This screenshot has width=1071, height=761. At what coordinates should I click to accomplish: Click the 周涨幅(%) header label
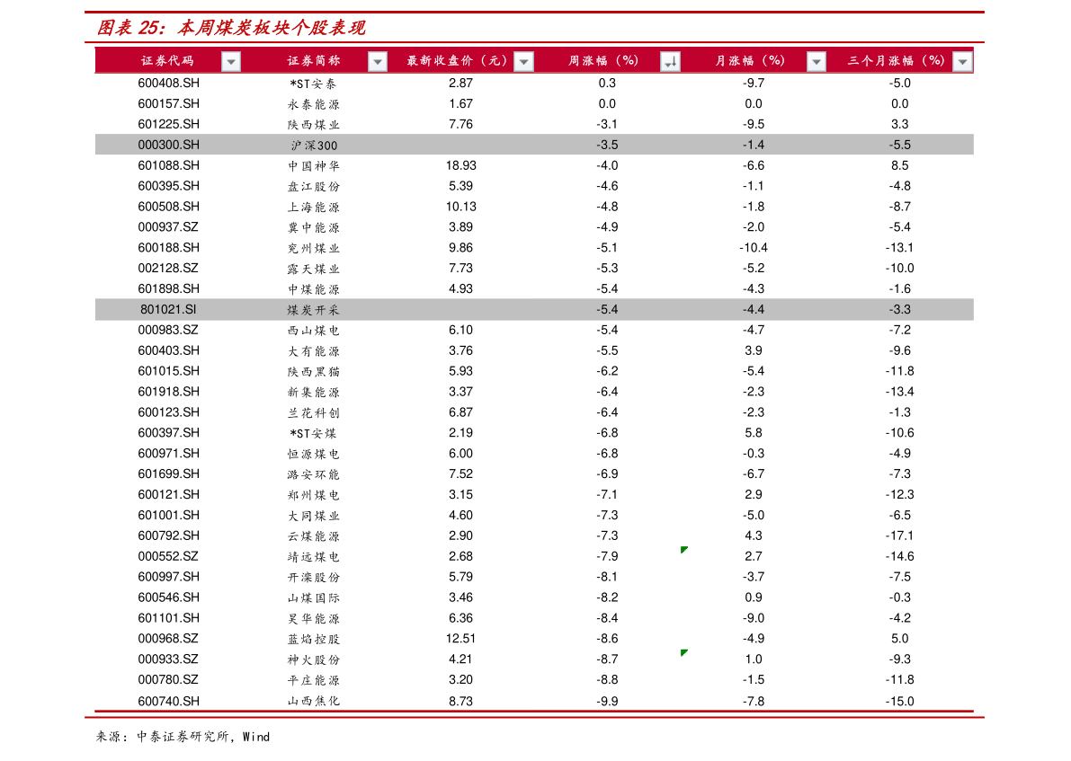pyautogui.click(x=603, y=61)
